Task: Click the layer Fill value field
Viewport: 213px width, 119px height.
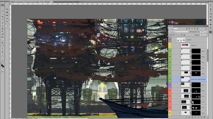Action: pyautogui.click(x=202, y=35)
